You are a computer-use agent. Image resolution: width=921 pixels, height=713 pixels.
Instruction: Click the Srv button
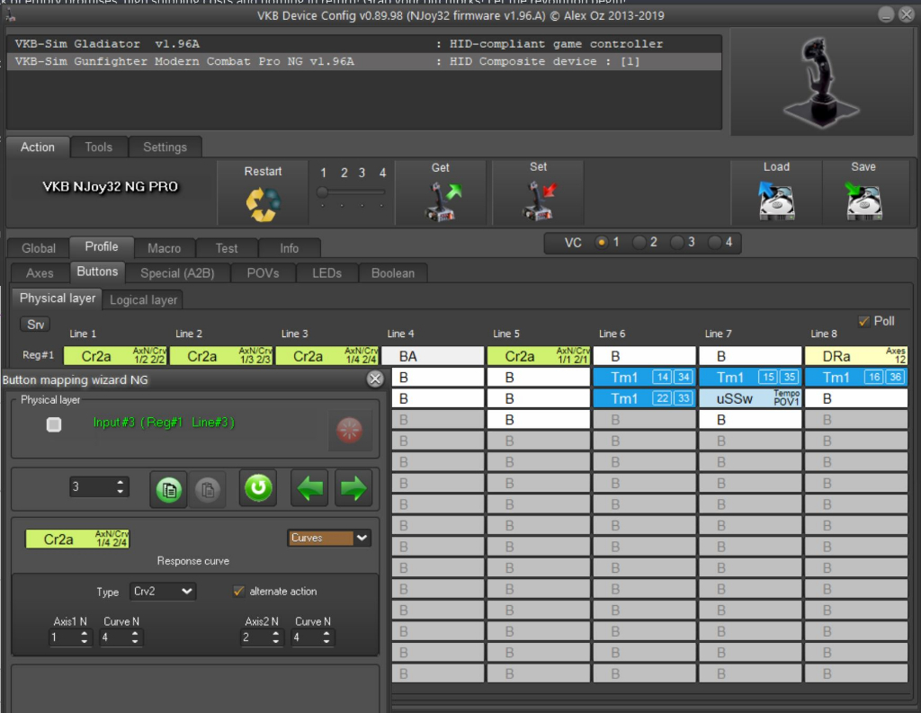tap(35, 325)
